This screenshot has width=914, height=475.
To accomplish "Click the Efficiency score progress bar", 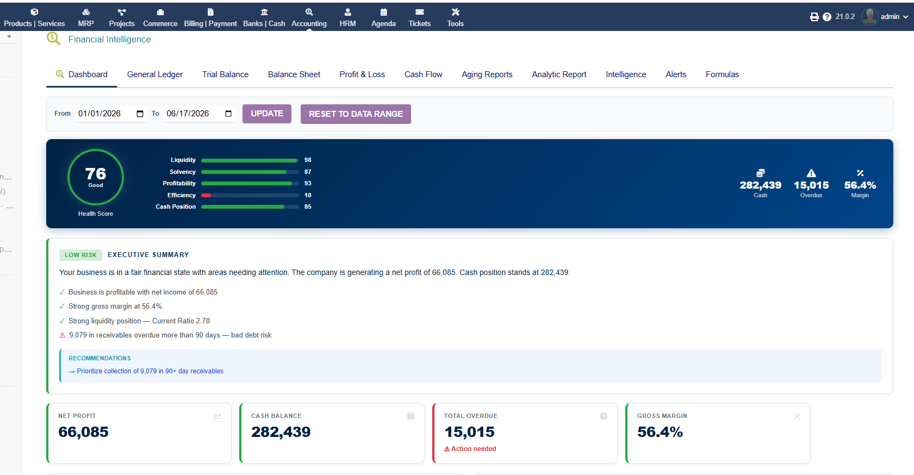I will (250, 195).
